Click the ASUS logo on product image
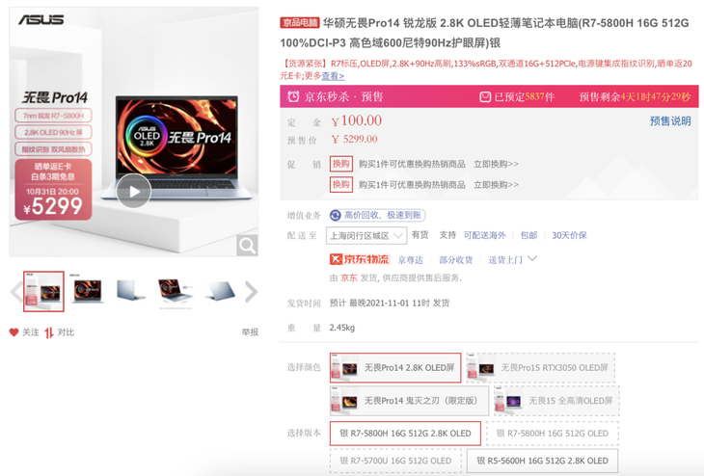 coord(41,19)
